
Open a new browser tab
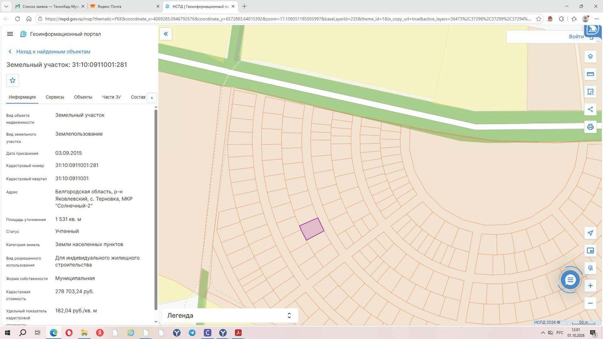(x=244, y=6)
